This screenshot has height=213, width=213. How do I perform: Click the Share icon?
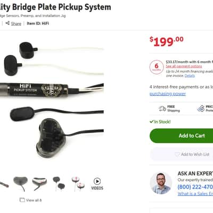[x=7, y=23]
